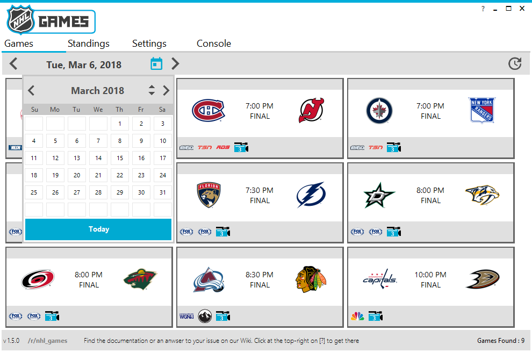The height and width of the screenshot is (352, 532).
Task: Click the WGN icon under Avalanche vs Blackhawks game
Action: pos(185,316)
